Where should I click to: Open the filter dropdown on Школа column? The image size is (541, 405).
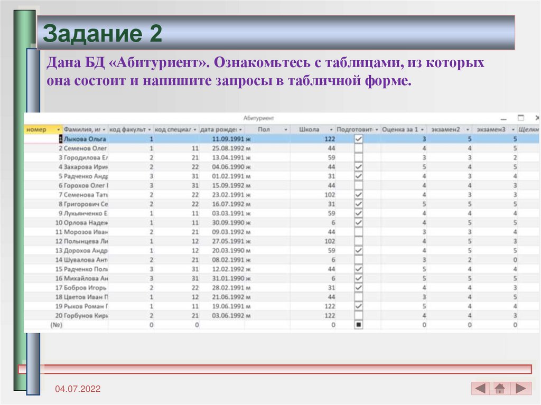(x=332, y=129)
